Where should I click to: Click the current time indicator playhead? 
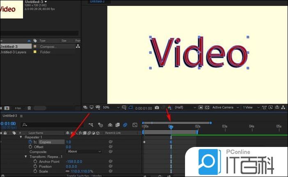click(x=171, y=127)
